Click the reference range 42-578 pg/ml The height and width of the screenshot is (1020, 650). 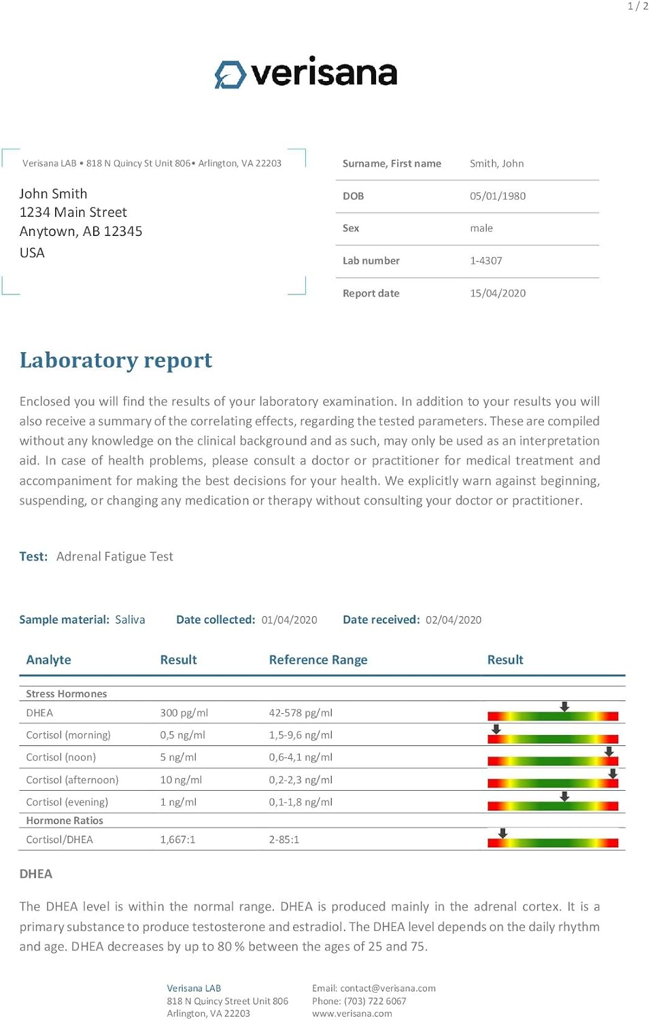pos(301,713)
